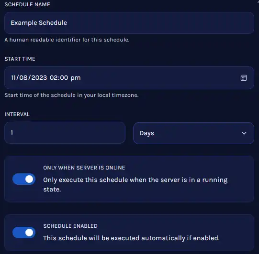
Task: Focus the Schedule Name field containing Example Schedule
Action: tap(129, 23)
